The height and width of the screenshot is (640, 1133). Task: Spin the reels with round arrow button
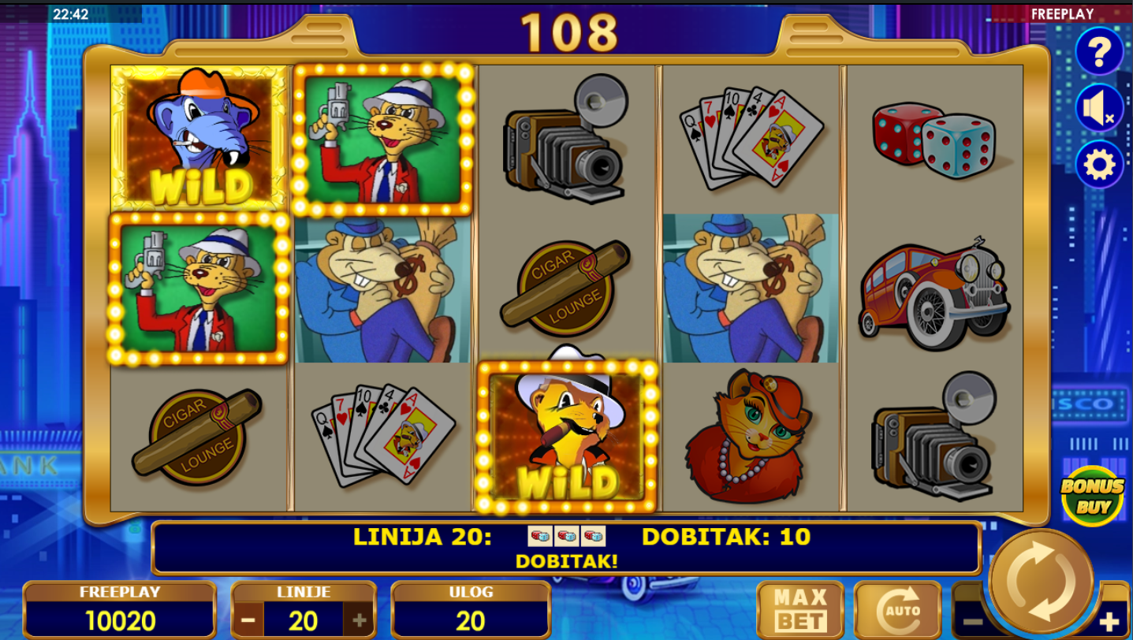[1042, 582]
